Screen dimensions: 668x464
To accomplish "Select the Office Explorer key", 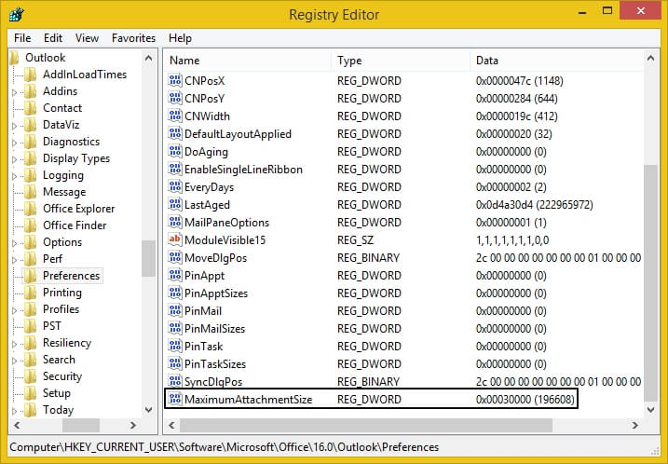I will [x=79, y=209].
